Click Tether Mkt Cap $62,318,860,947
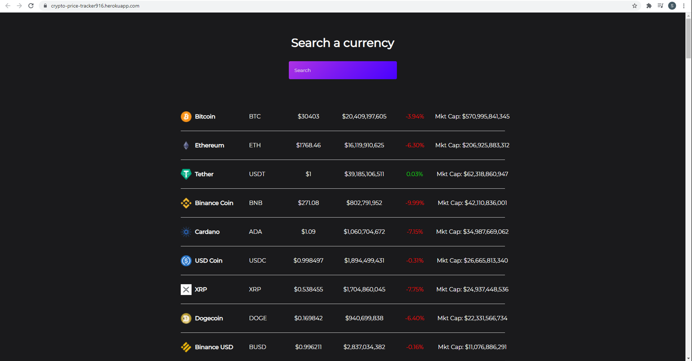692x361 pixels. pos(472,174)
